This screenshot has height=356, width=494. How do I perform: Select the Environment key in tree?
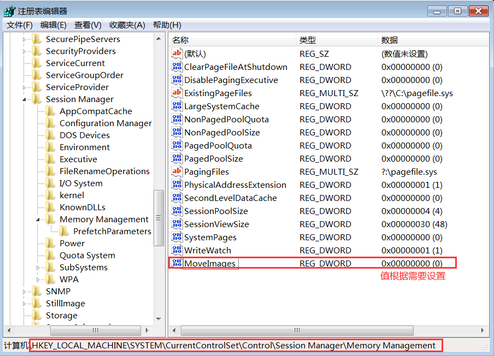coord(85,147)
